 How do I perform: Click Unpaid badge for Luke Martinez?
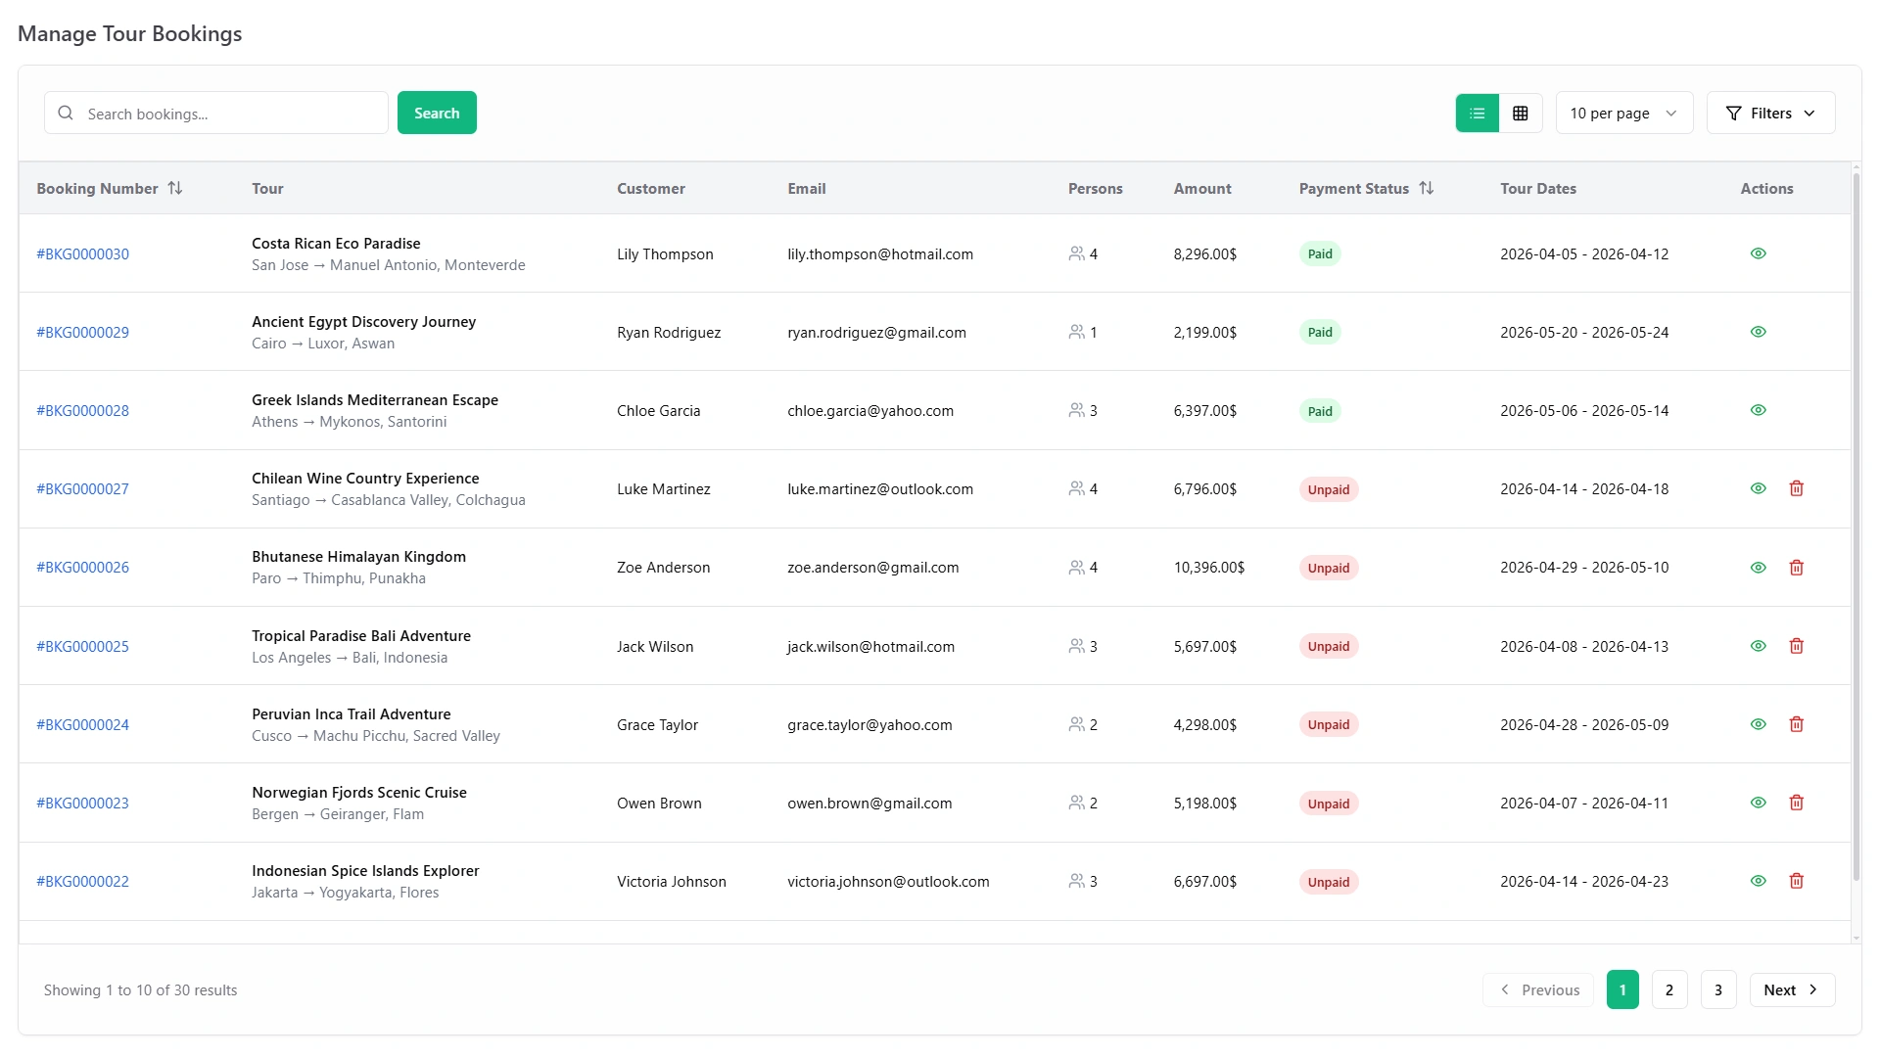tap(1328, 489)
